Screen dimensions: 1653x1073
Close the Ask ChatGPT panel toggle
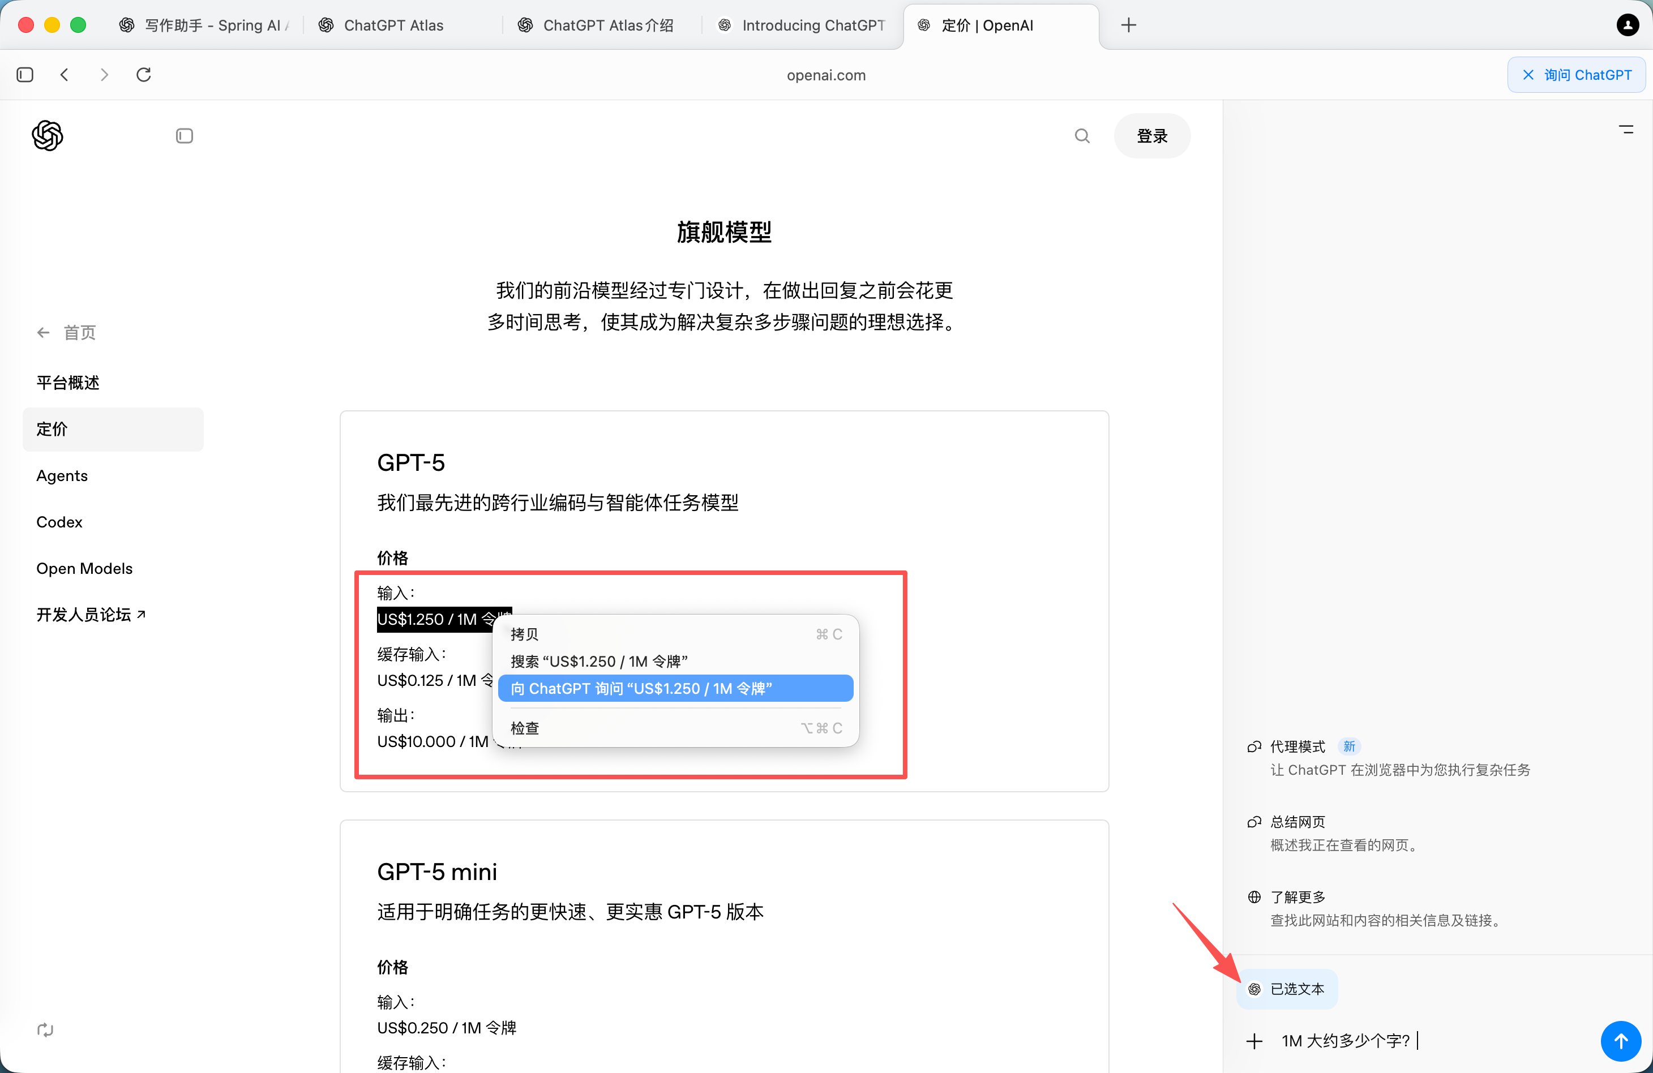(1575, 74)
